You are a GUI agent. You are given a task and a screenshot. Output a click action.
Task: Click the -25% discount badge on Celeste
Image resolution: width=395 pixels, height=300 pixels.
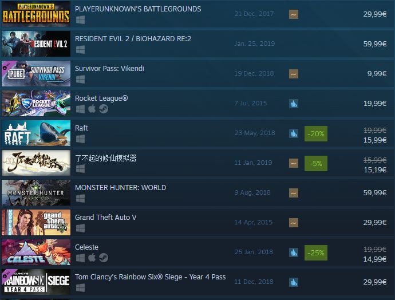[316, 252]
